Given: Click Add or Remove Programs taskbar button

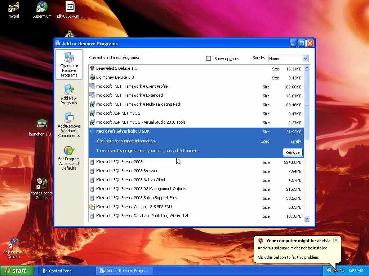Looking at the screenshot, I should 125,271.
